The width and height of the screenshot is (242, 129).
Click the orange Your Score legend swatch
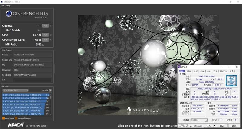click(3, 118)
